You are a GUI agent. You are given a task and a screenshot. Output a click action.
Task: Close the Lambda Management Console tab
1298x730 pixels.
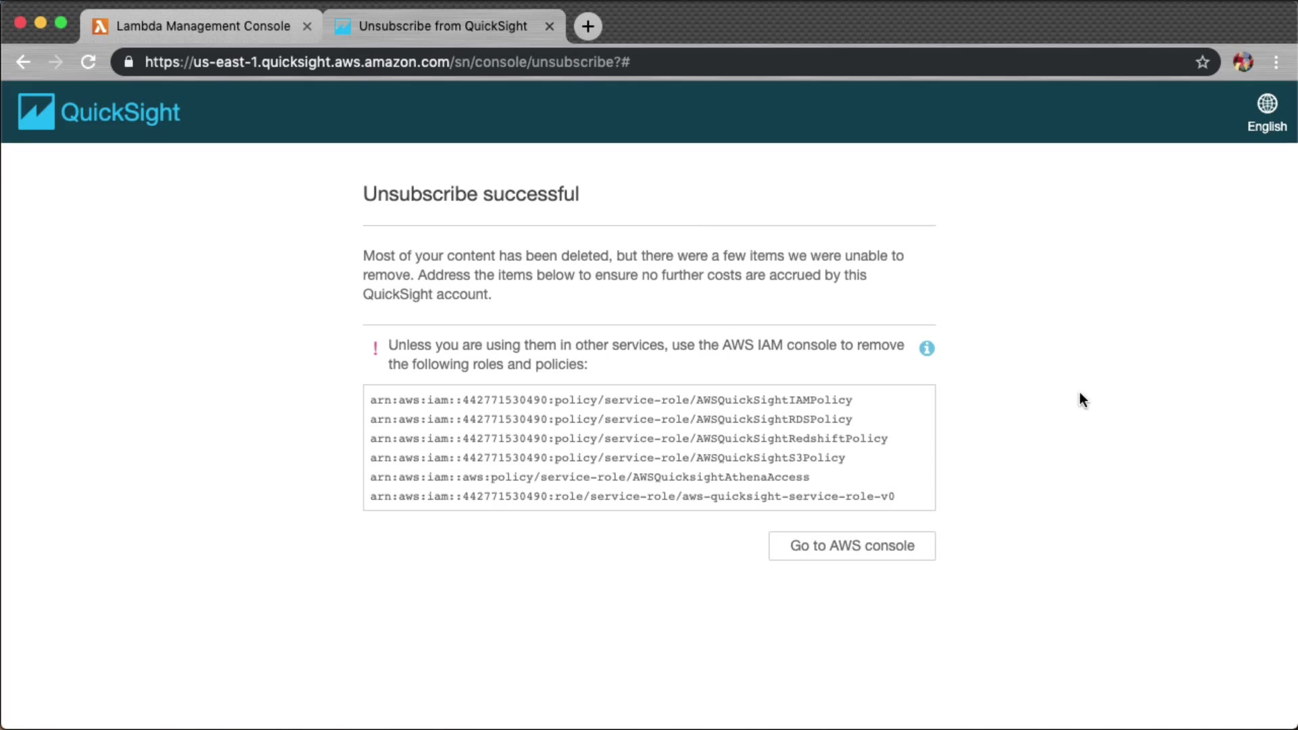point(307,26)
